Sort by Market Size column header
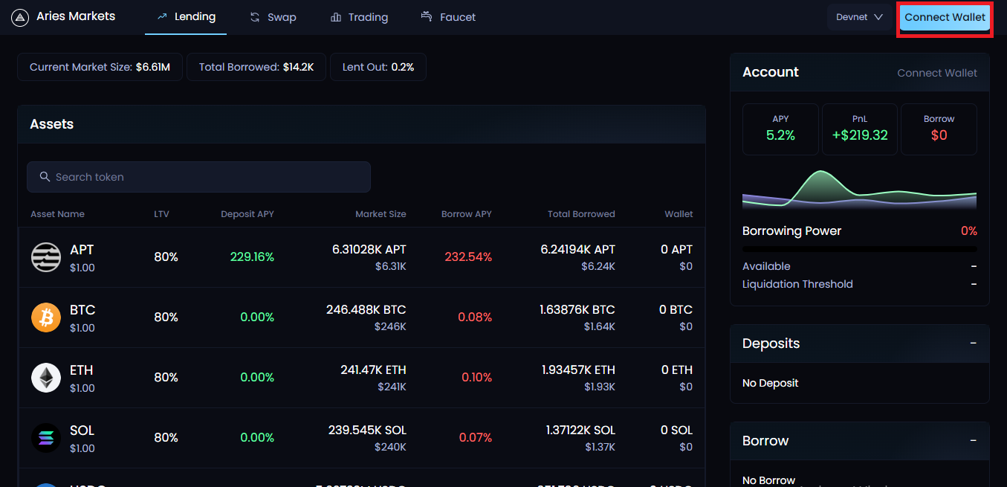This screenshot has height=487, width=1007. tap(381, 214)
